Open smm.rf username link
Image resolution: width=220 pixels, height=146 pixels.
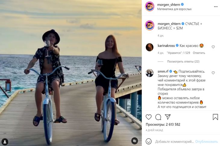point(165,71)
